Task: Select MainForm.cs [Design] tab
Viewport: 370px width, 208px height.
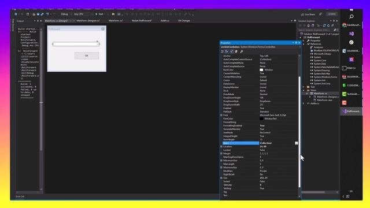Action: click(56, 21)
